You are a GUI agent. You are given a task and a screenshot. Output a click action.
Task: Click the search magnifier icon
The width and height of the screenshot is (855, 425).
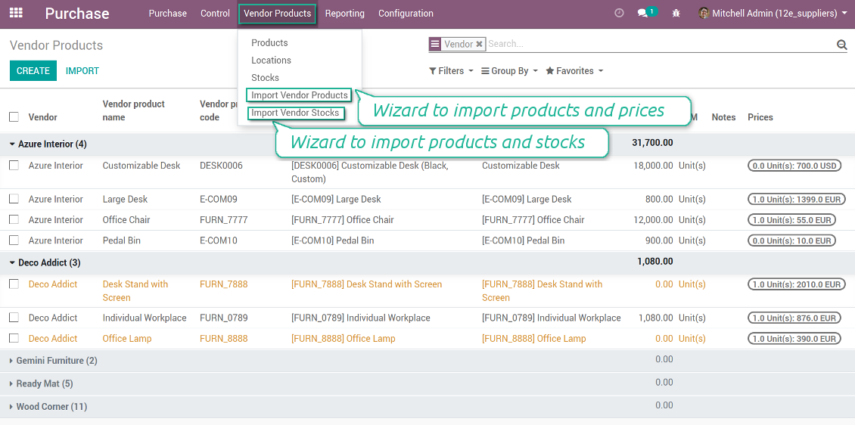point(841,45)
